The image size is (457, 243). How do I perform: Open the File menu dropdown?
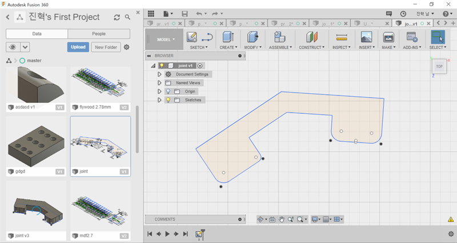168,13
